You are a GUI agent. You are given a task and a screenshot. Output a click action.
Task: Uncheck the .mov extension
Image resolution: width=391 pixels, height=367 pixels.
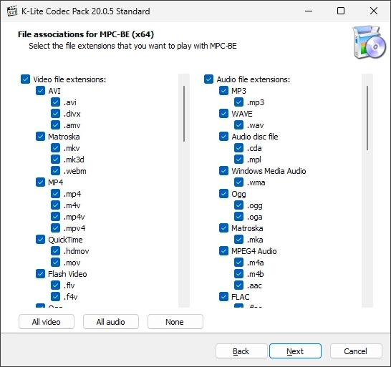tap(55, 263)
